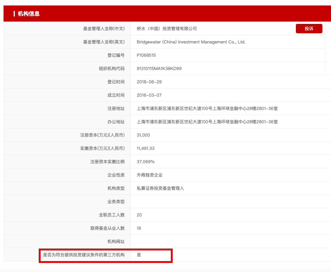Click label 机构网址
Viewport: 331px width, 272px height.
pos(116,241)
